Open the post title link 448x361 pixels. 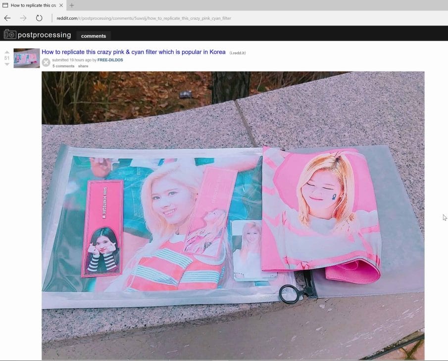(x=133, y=52)
